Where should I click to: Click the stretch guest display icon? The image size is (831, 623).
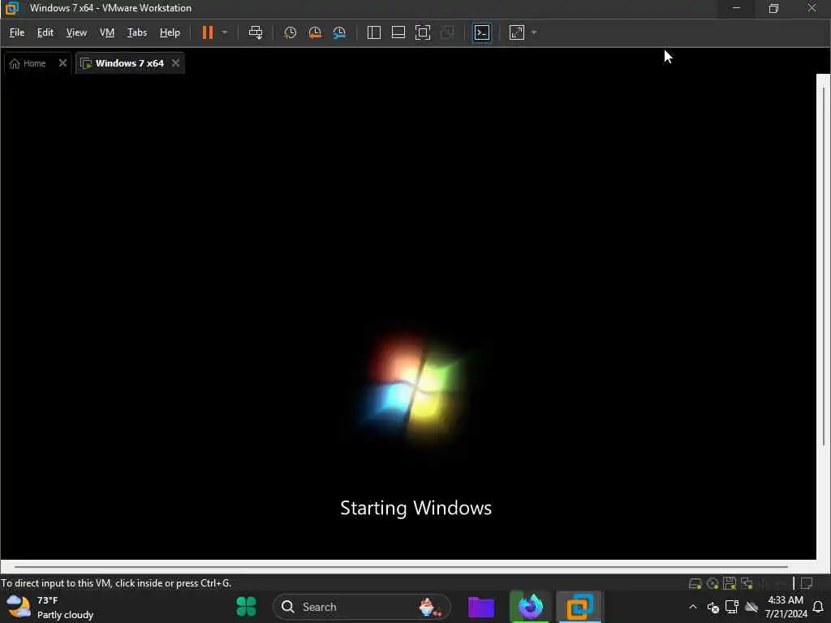click(x=517, y=32)
